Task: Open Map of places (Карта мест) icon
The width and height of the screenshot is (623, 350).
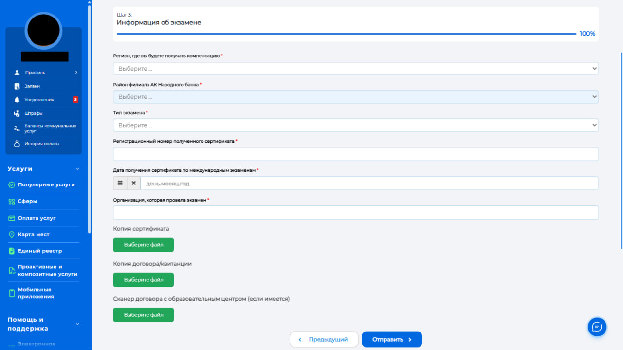Action: click(x=12, y=234)
